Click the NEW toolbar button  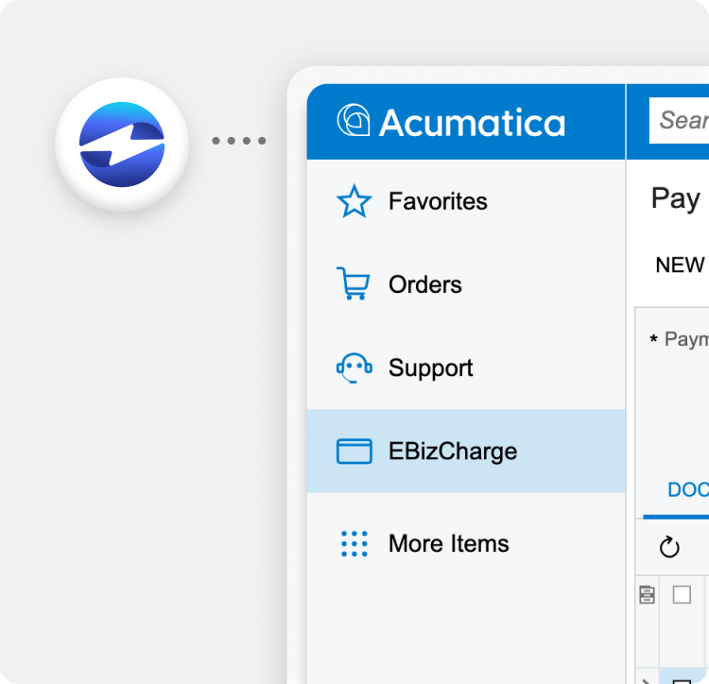(680, 265)
